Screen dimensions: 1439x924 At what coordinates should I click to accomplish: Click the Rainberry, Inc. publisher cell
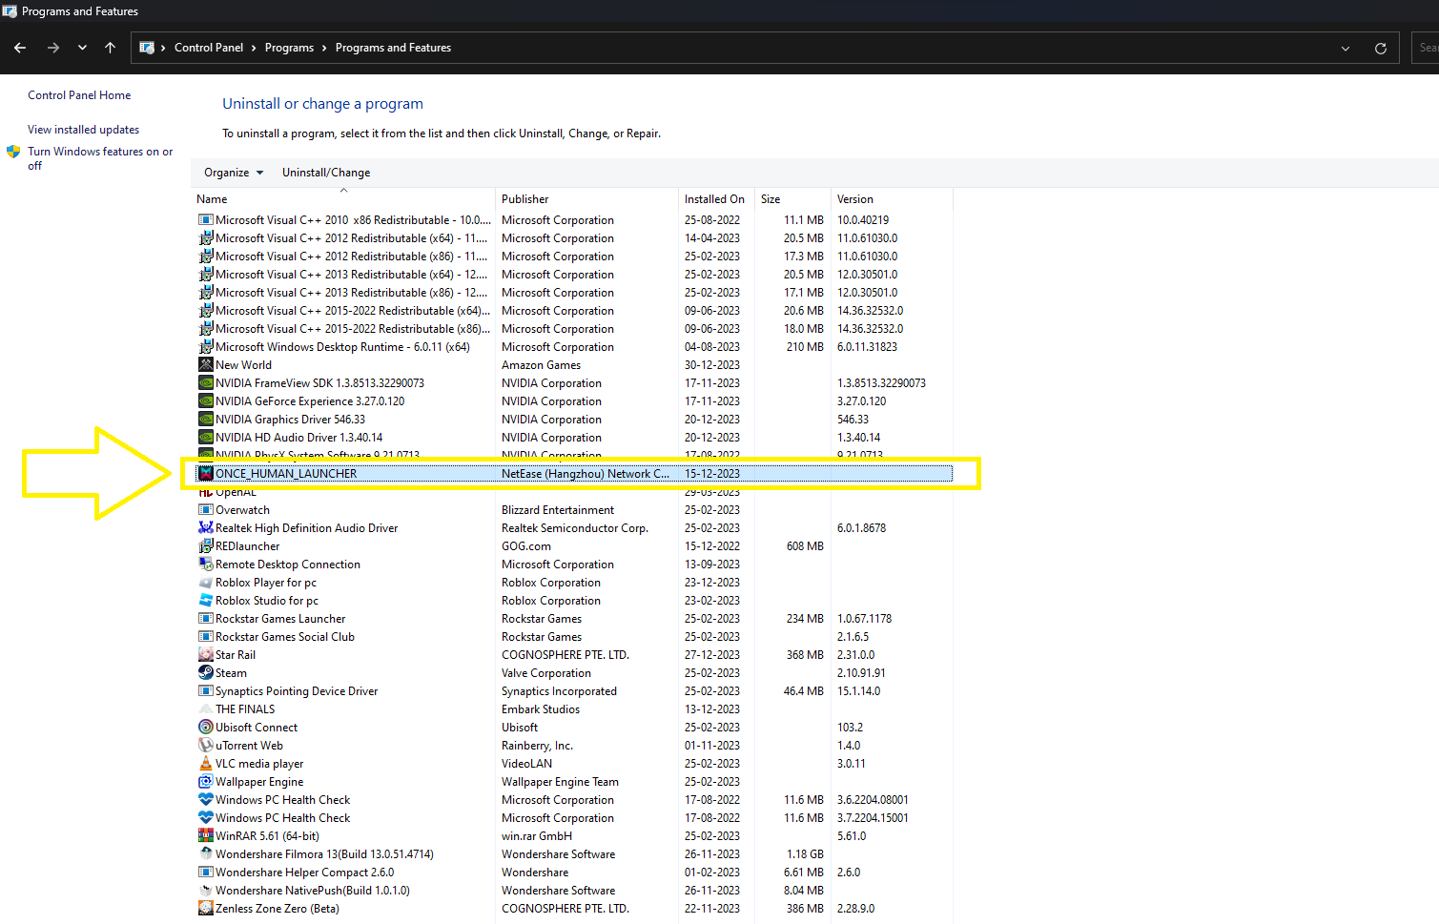[537, 746]
